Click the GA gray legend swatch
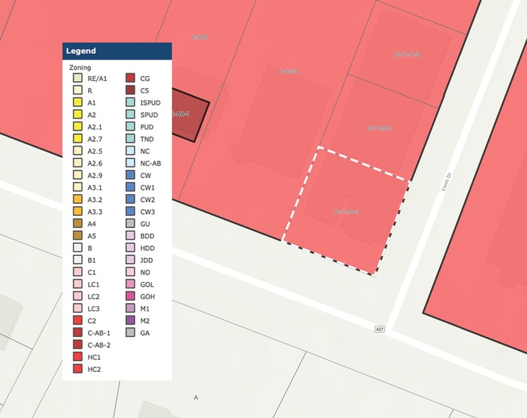 pos(130,333)
